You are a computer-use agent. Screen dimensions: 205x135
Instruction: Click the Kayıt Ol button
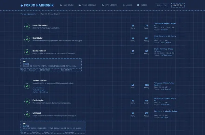pyautogui.click(x=178, y=5)
